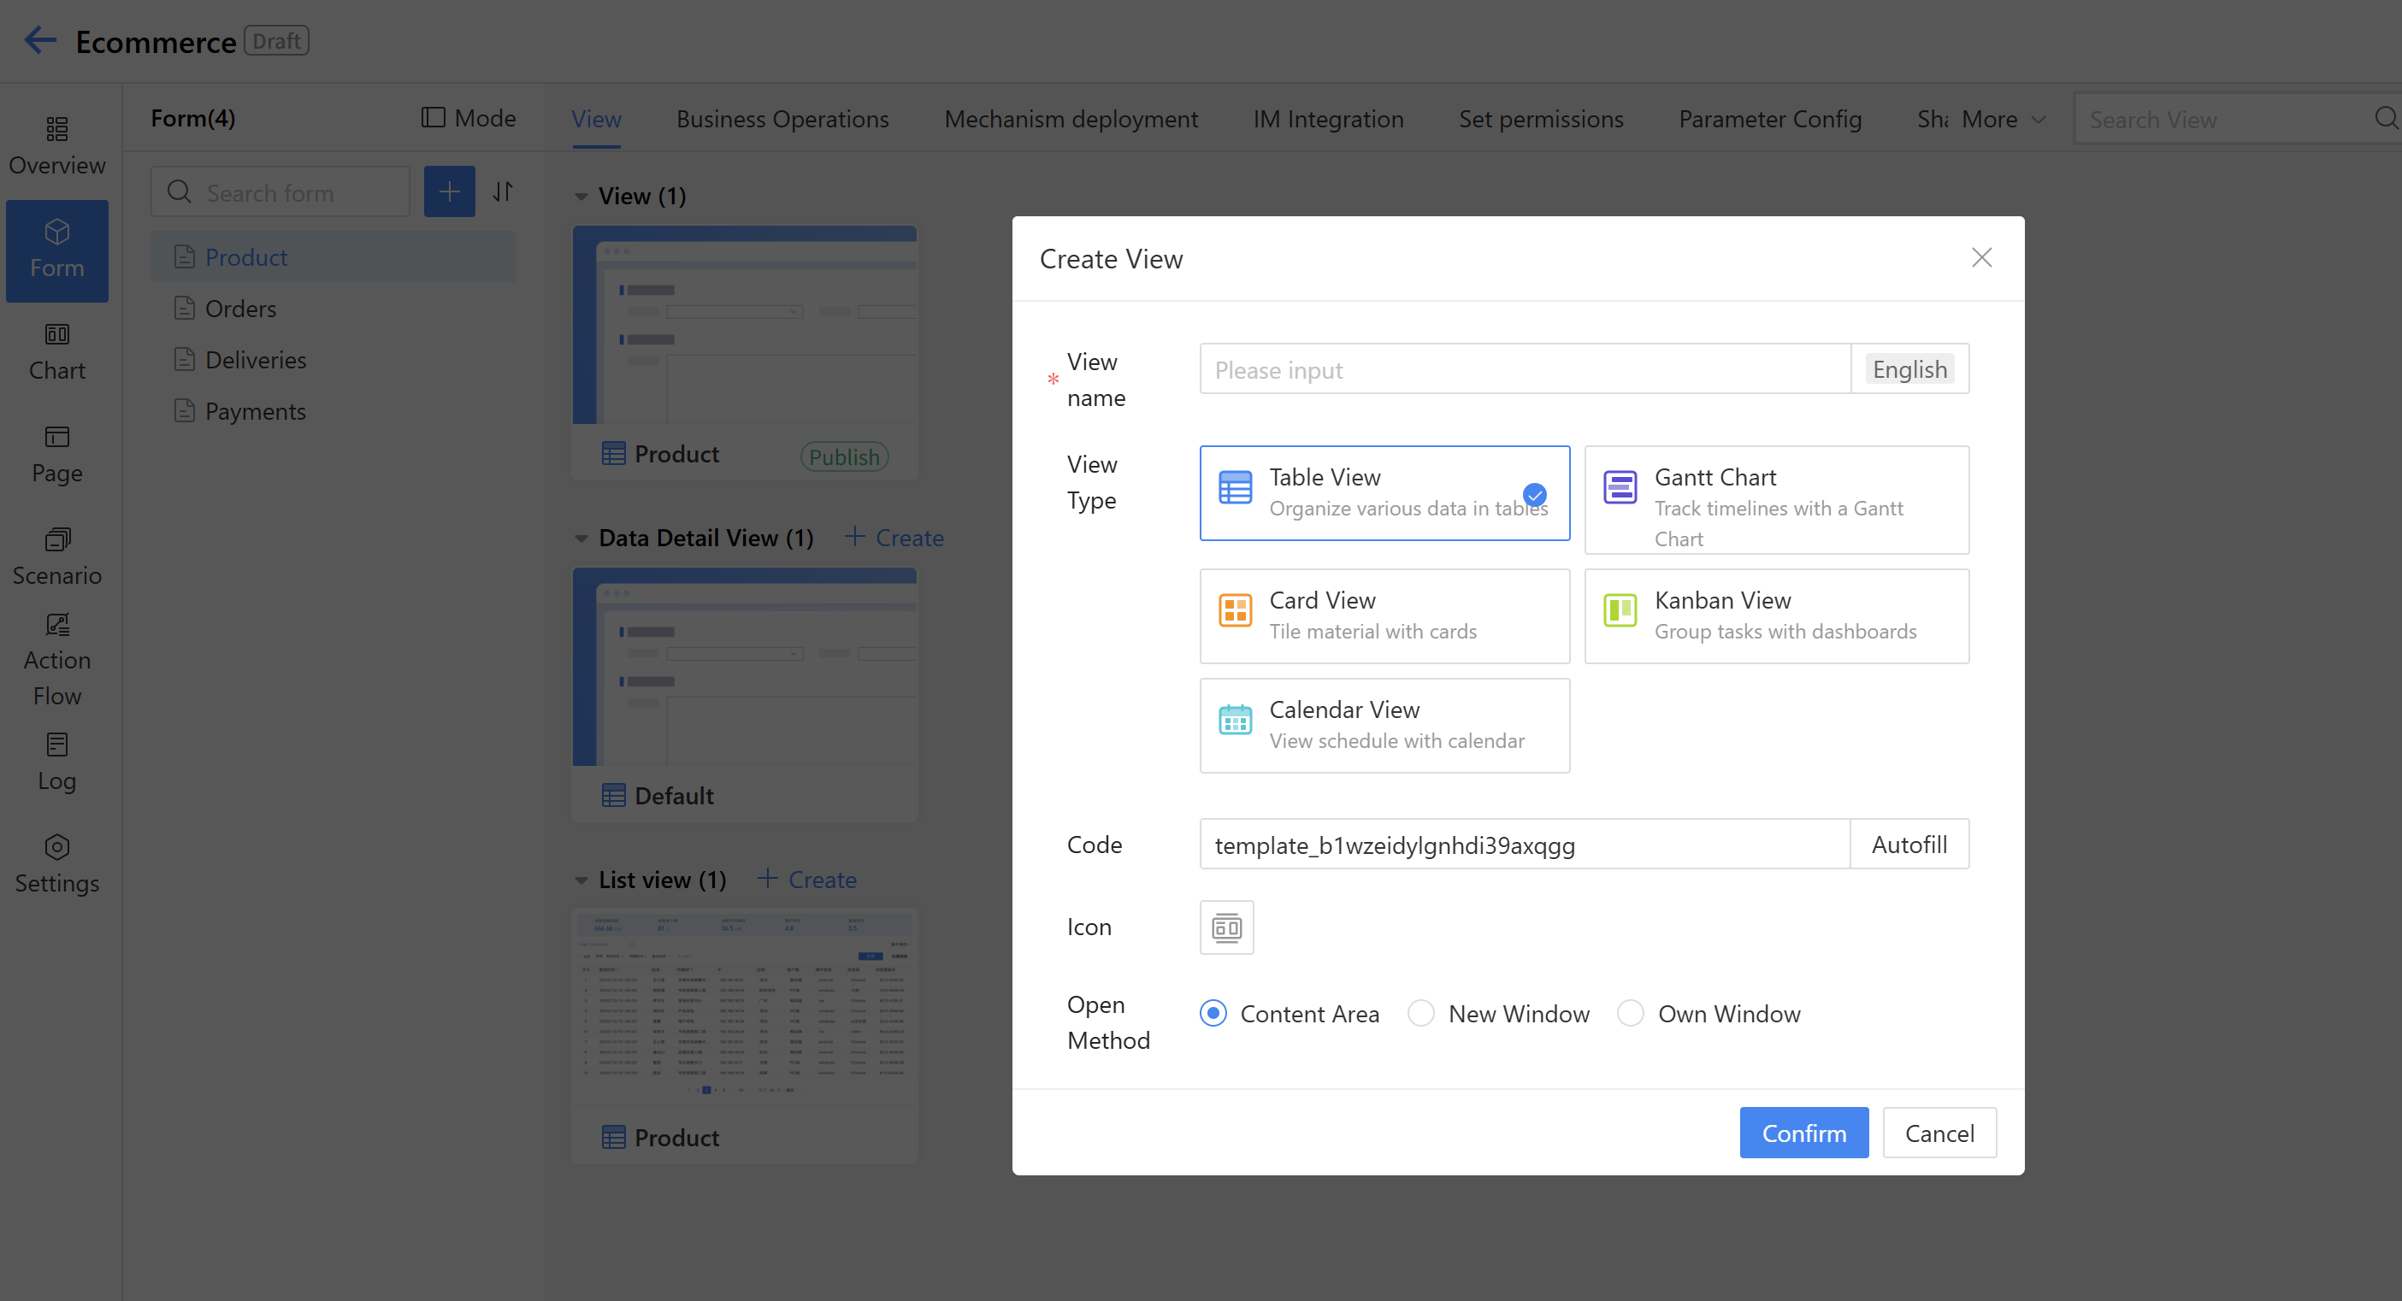Open the view icon picker
Image resolution: width=2402 pixels, height=1301 pixels.
click(1226, 927)
